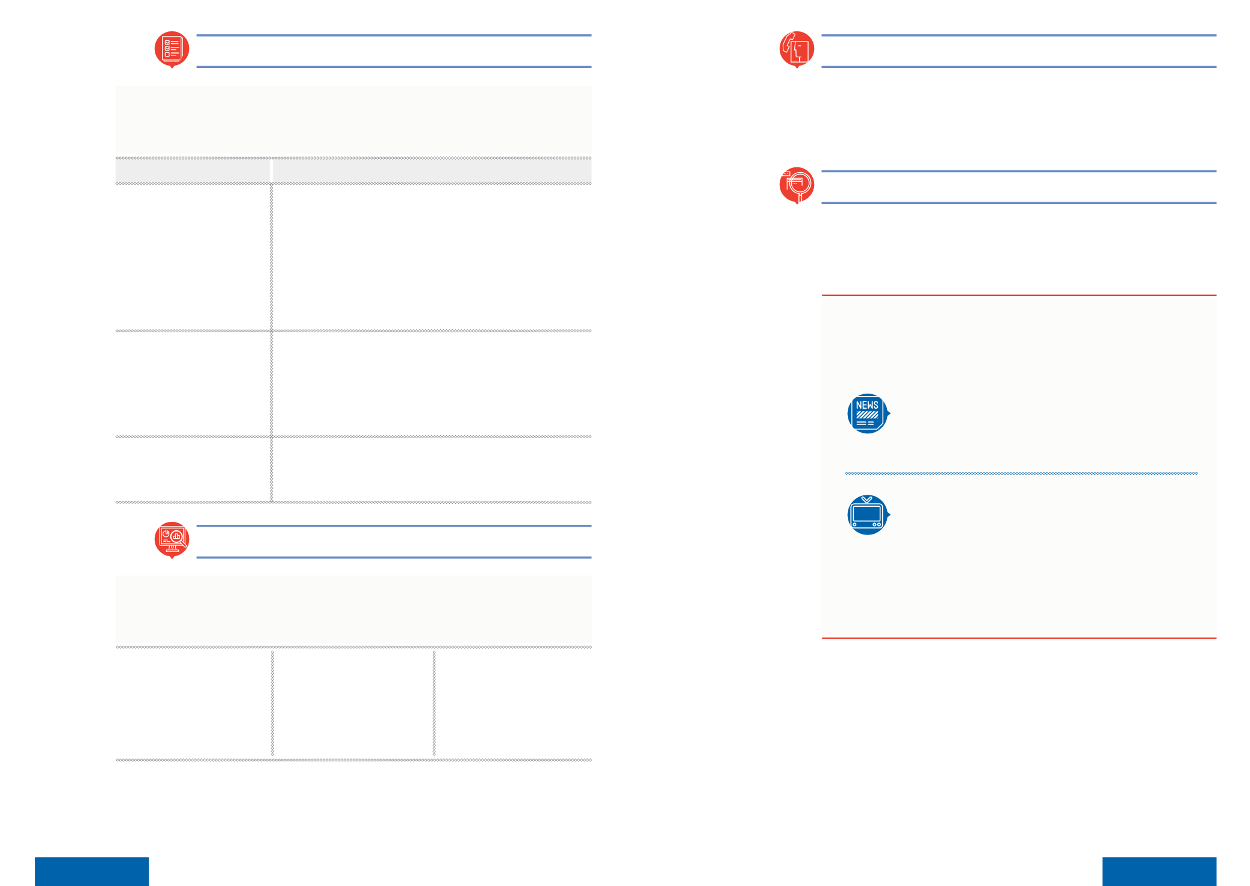Click the red magnifying glass search icon
The image size is (1250, 886).
pyautogui.click(x=797, y=185)
